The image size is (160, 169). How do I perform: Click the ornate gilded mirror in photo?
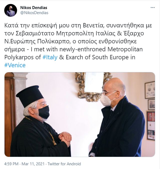(93, 87)
